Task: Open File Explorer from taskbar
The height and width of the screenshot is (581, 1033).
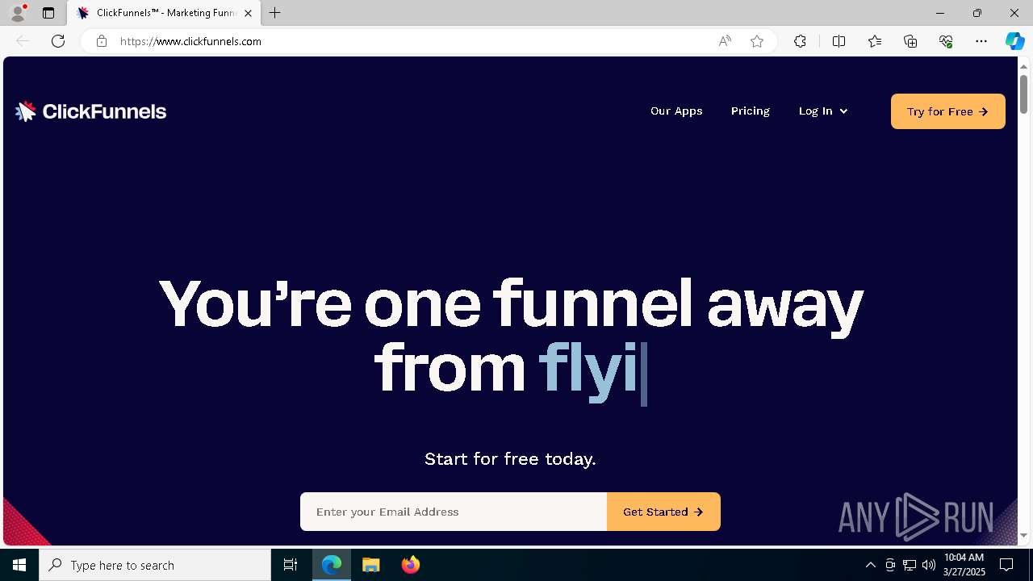Action: (x=371, y=565)
